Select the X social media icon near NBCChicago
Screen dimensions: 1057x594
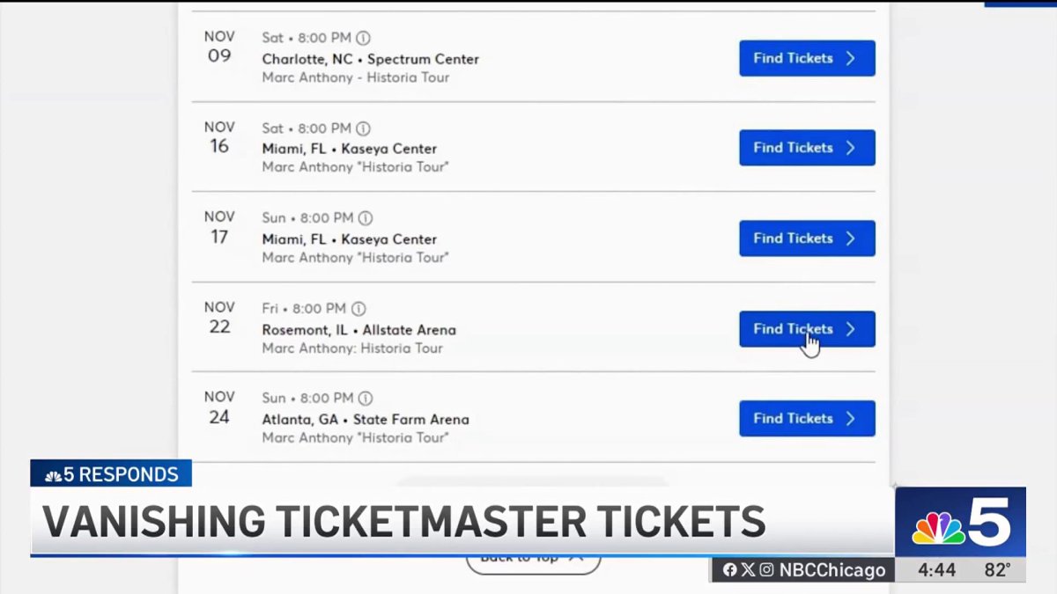(748, 570)
